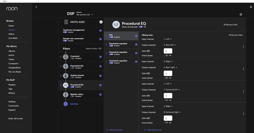Click Add operation link
Image resolution: width=254 pixels, height=133 pixels.
tap(114, 130)
